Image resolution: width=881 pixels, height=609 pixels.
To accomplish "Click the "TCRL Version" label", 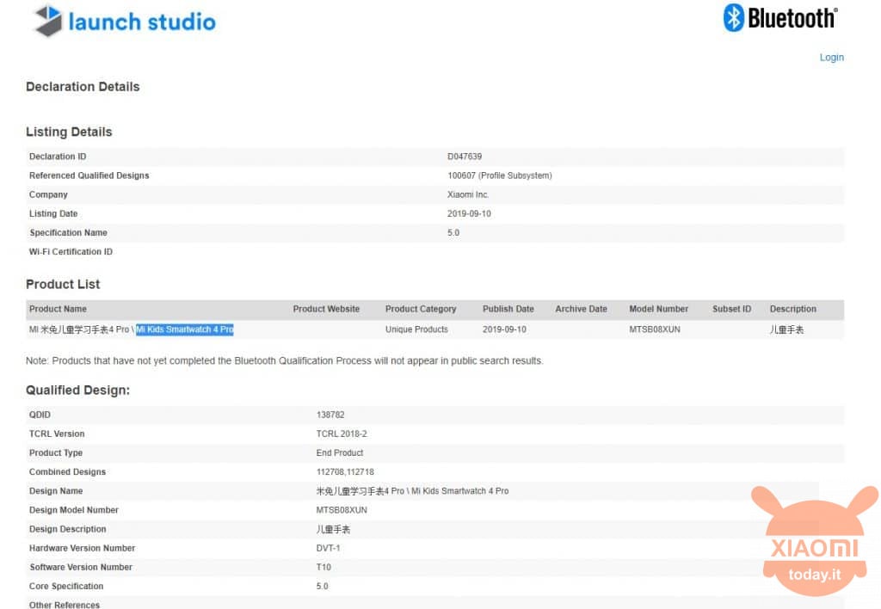I will pyautogui.click(x=57, y=434).
